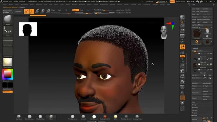
Task: Open the Brush menu
Action: click(11, 4)
